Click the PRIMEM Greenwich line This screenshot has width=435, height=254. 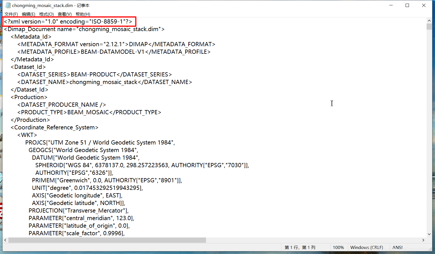click(x=107, y=180)
